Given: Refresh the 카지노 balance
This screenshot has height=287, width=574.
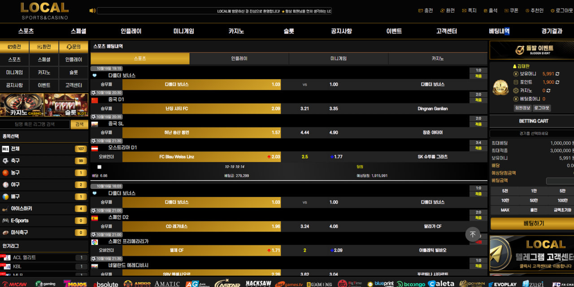Looking at the screenshot, I should coord(548,90).
